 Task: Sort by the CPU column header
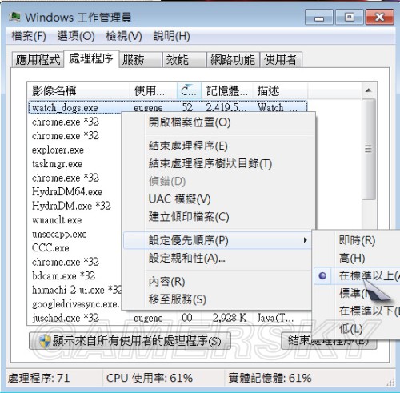pos(189,91)
